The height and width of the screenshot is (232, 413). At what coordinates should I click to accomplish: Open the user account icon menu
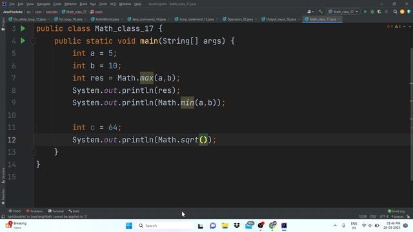pos(310,12)
